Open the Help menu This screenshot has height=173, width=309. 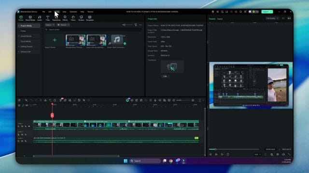82,12
